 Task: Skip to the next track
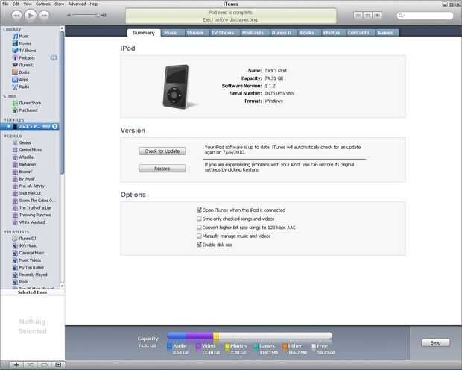pyautogui.click(x=44, y=16)
